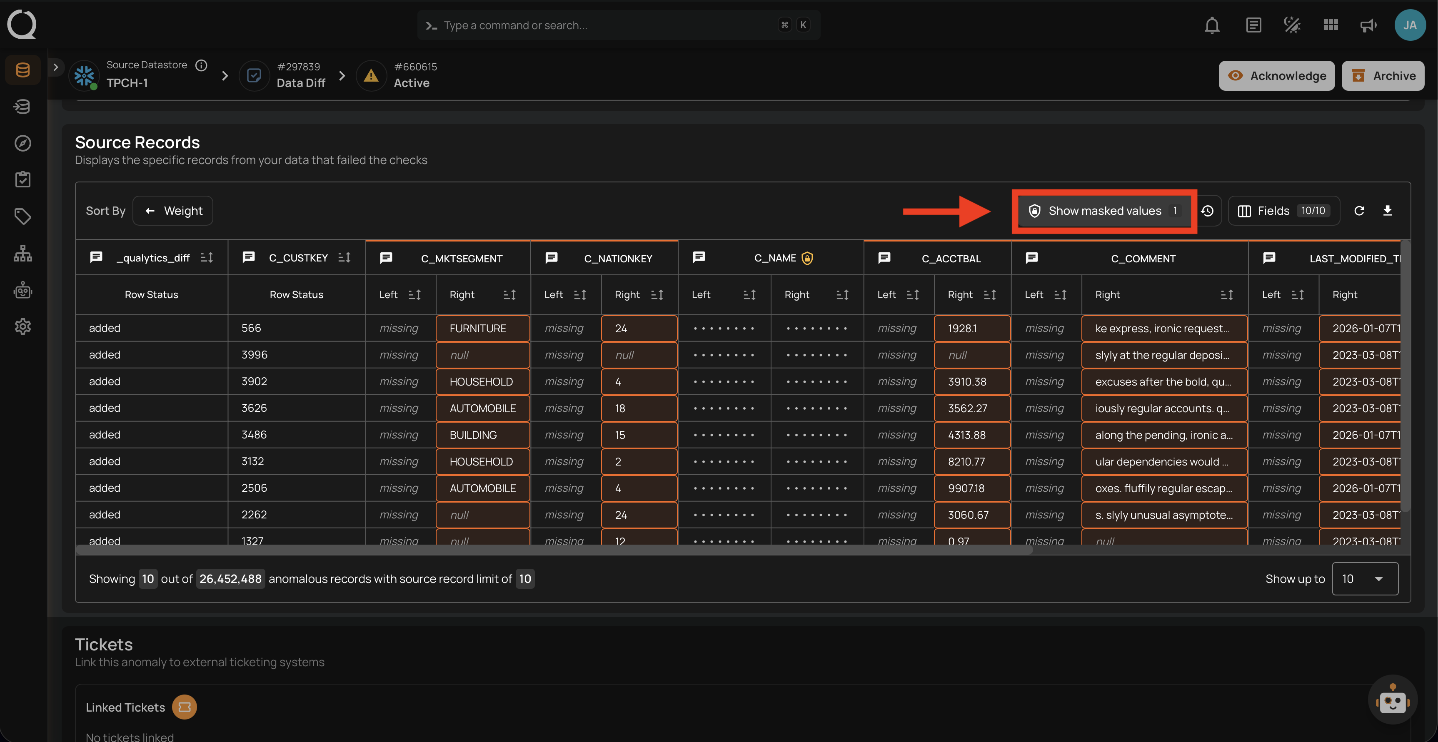
Task: Open the notifications bell
Action: point(1212,25)
